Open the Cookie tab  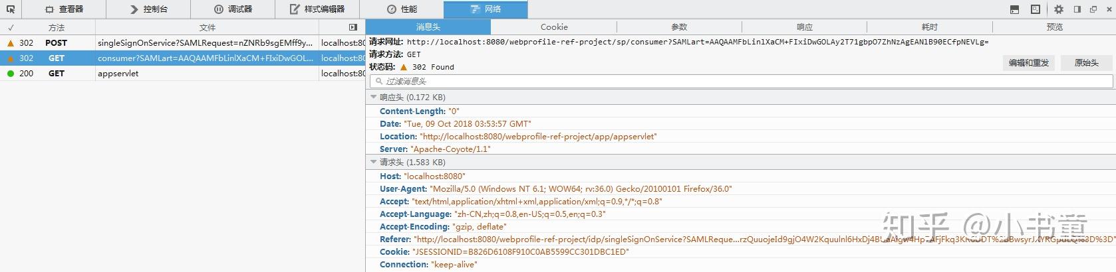(554, 27)
